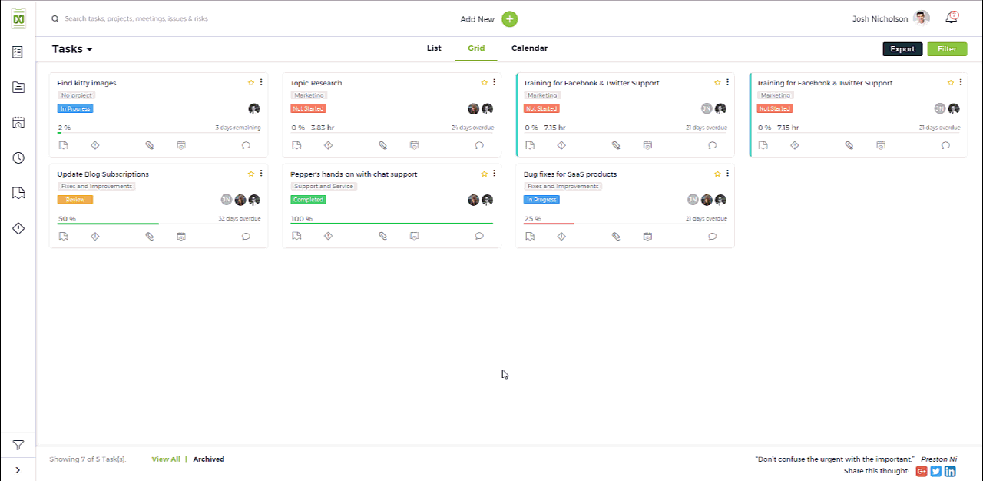
Task: Open three-dot menu on Topic Research
Action: pos(495,83)
